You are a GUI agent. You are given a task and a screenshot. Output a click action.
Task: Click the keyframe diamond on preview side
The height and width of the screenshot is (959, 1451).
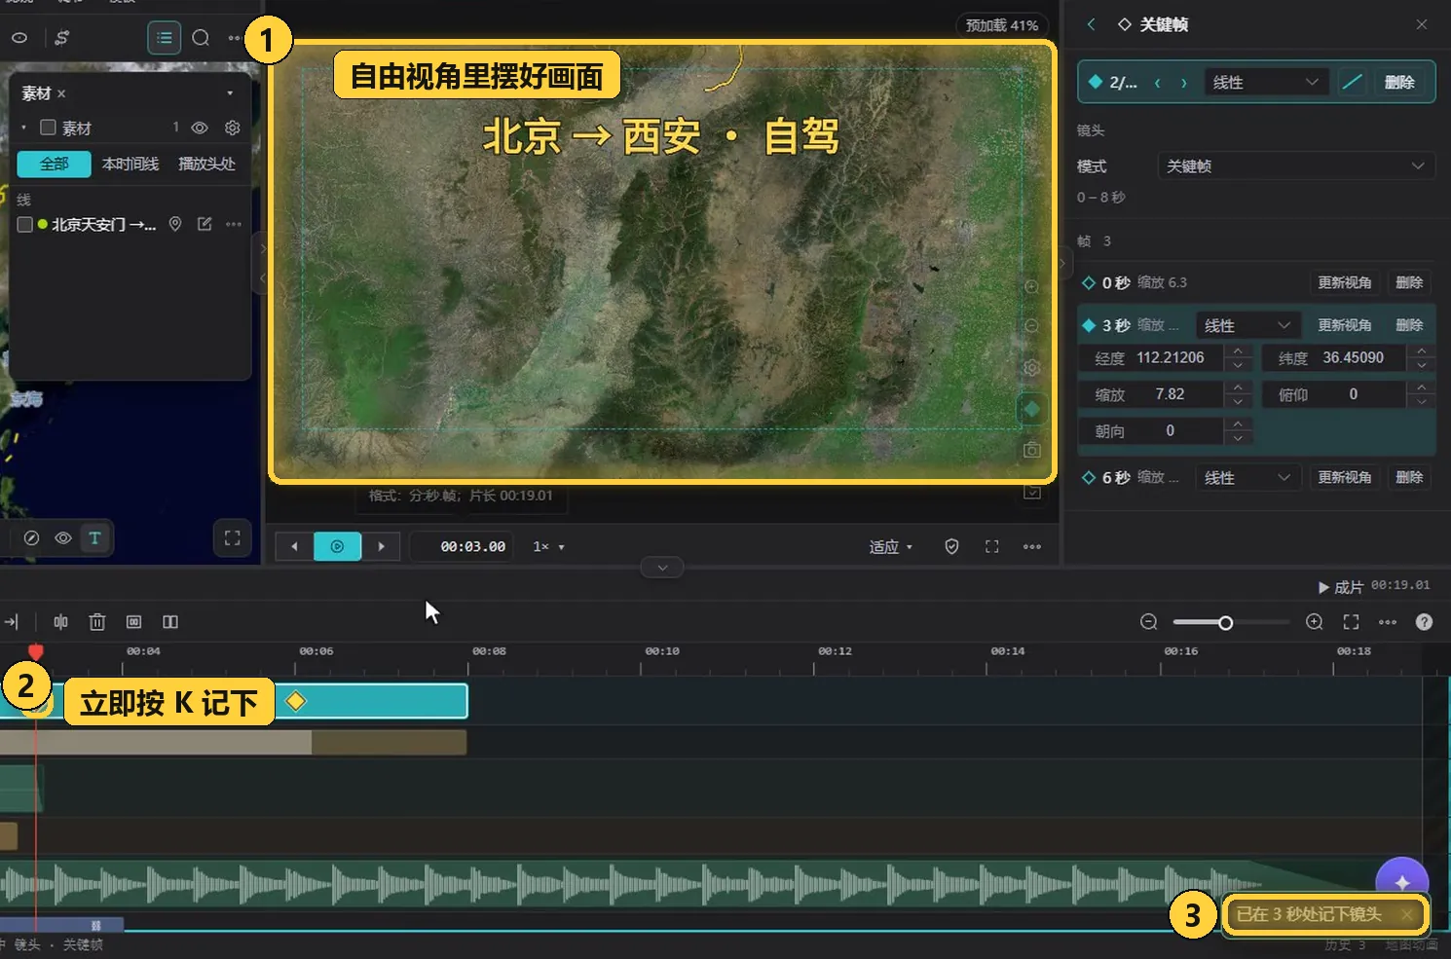point(1031,409)
